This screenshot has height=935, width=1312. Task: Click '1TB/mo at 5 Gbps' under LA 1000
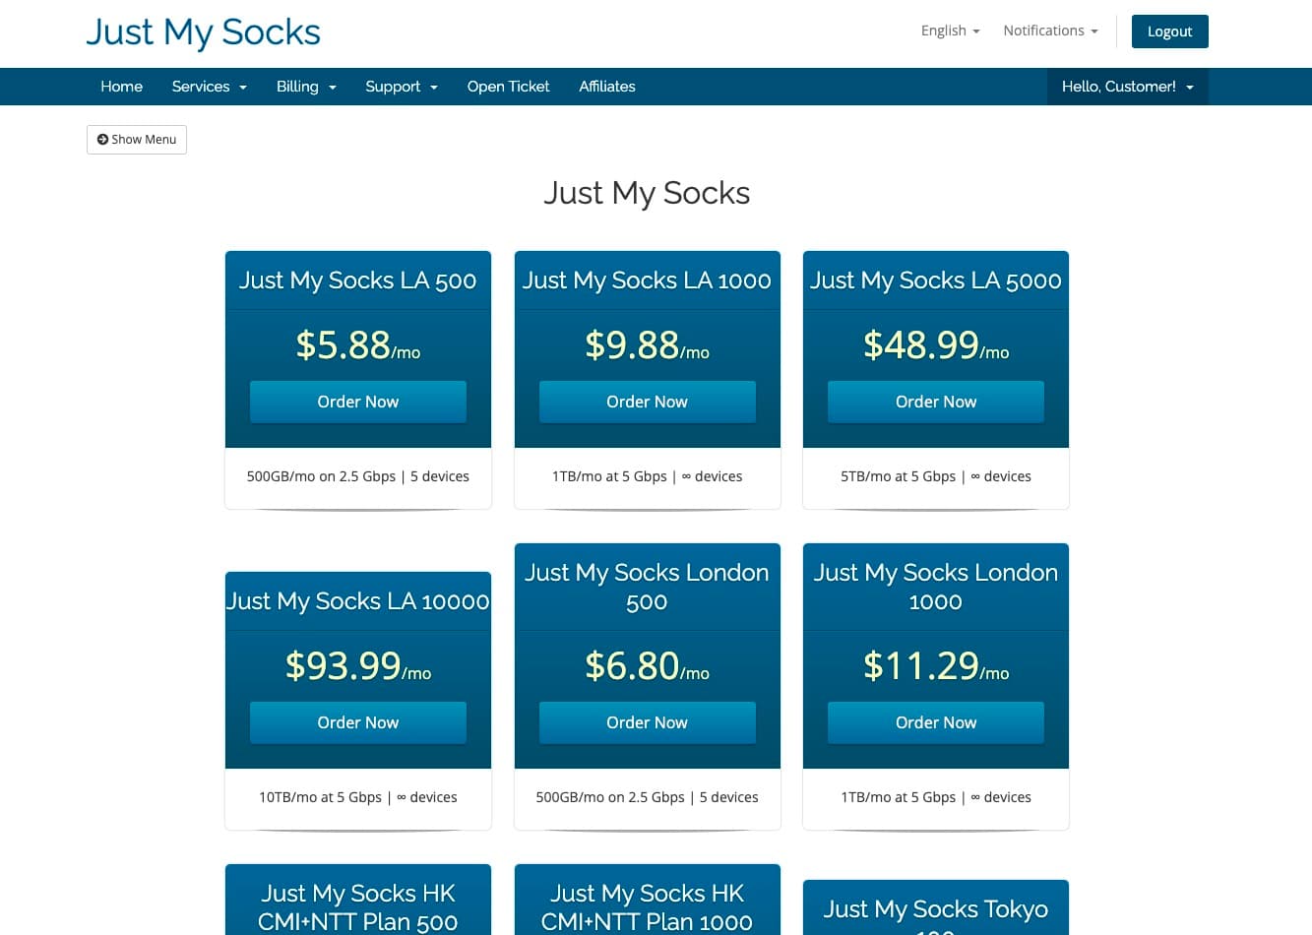coord(609,476)
